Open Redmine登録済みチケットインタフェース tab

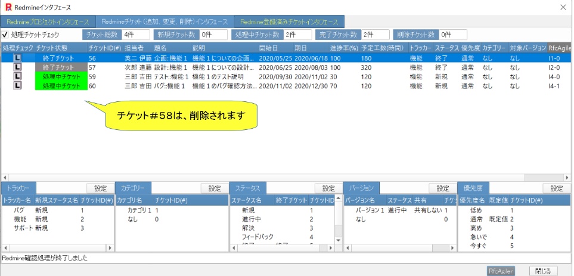point(289,21)
